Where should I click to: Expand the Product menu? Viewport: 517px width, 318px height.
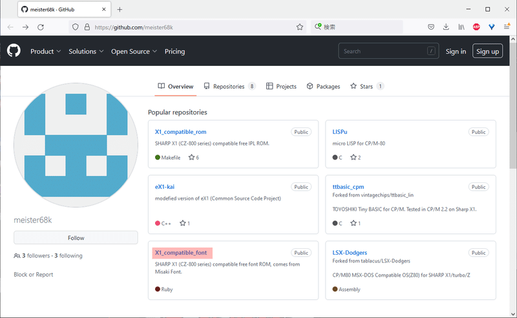(x=45, y=52)
